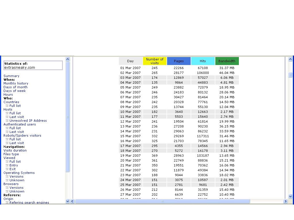Screen dimensions: 294x220
Task: Open the Monthly history report
Action: click(x=16, y=83)
